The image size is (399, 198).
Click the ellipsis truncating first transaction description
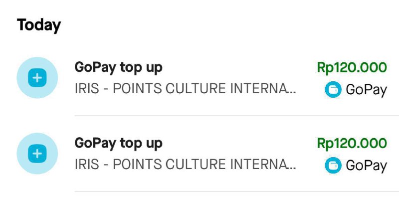[x=293, y=93]
